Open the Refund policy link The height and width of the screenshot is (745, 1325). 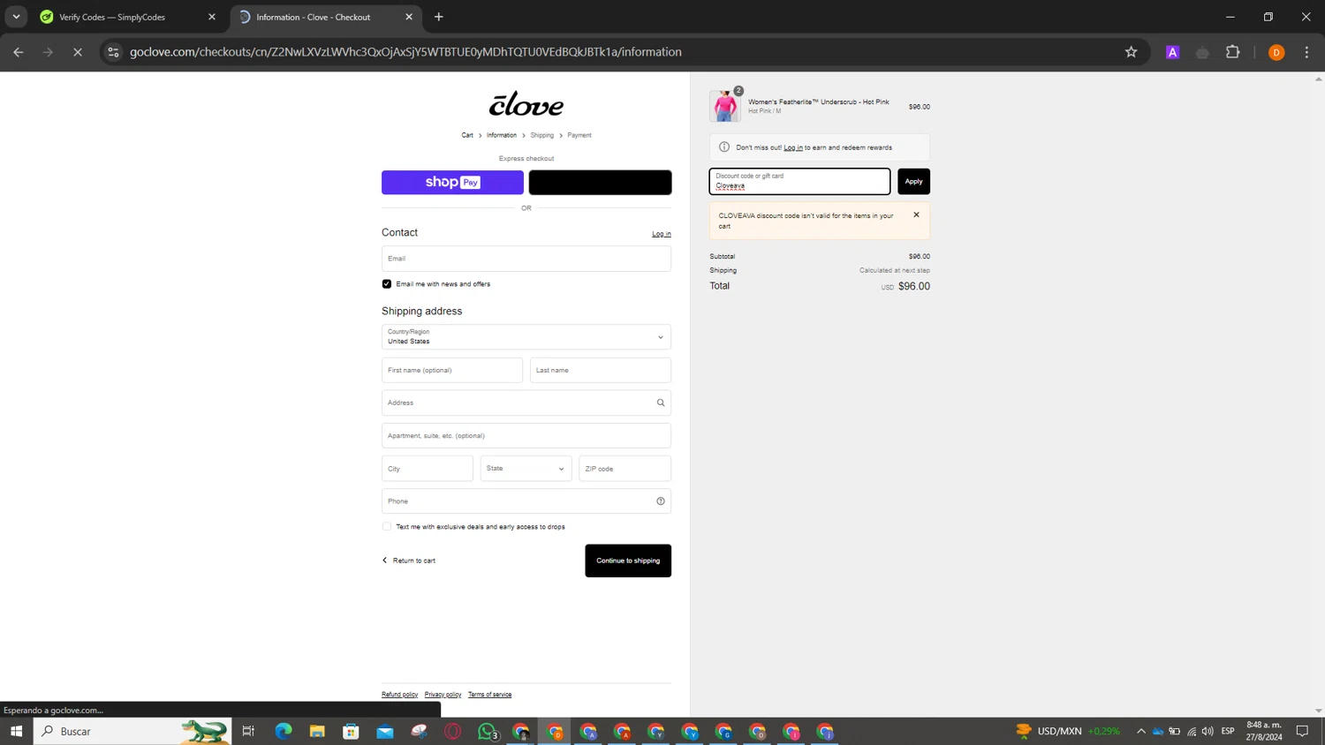[399, 695]
